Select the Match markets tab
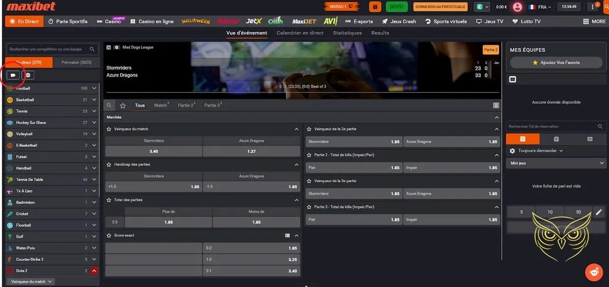Image resolution: width=609 pixels, height=287 pixels. (x=161, y=105)
